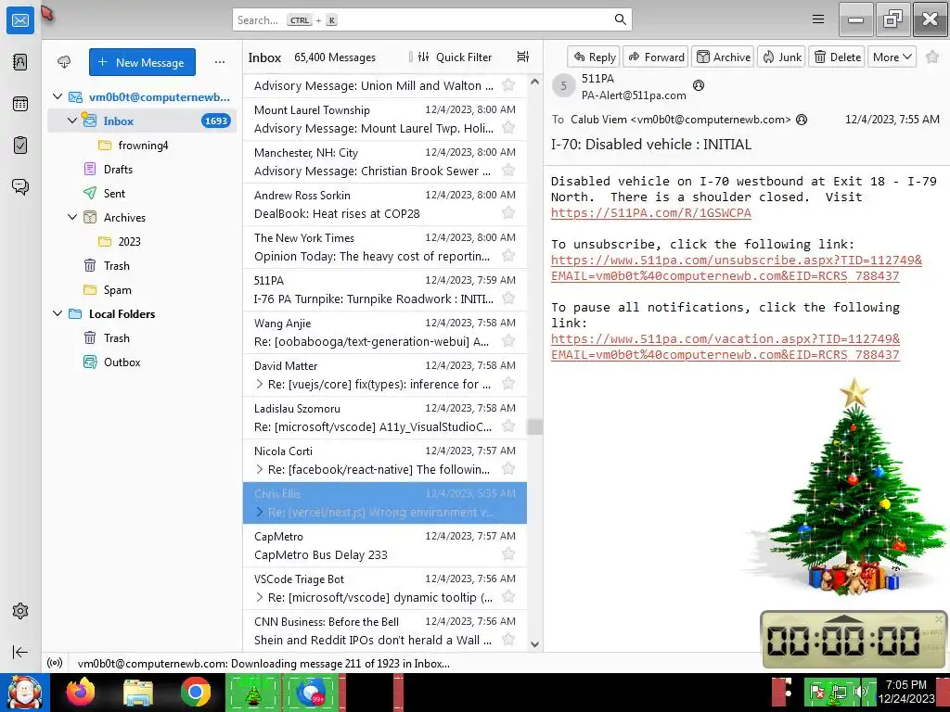Star the open 511PA message in header
This screenshot has width=950, height=712.
click(932, 57)
